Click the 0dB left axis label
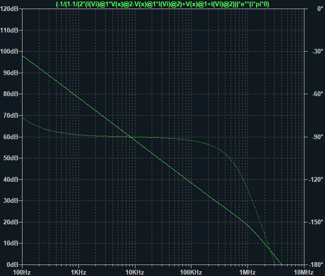Viewport: 325px width, 276px height. pos(12,265)
